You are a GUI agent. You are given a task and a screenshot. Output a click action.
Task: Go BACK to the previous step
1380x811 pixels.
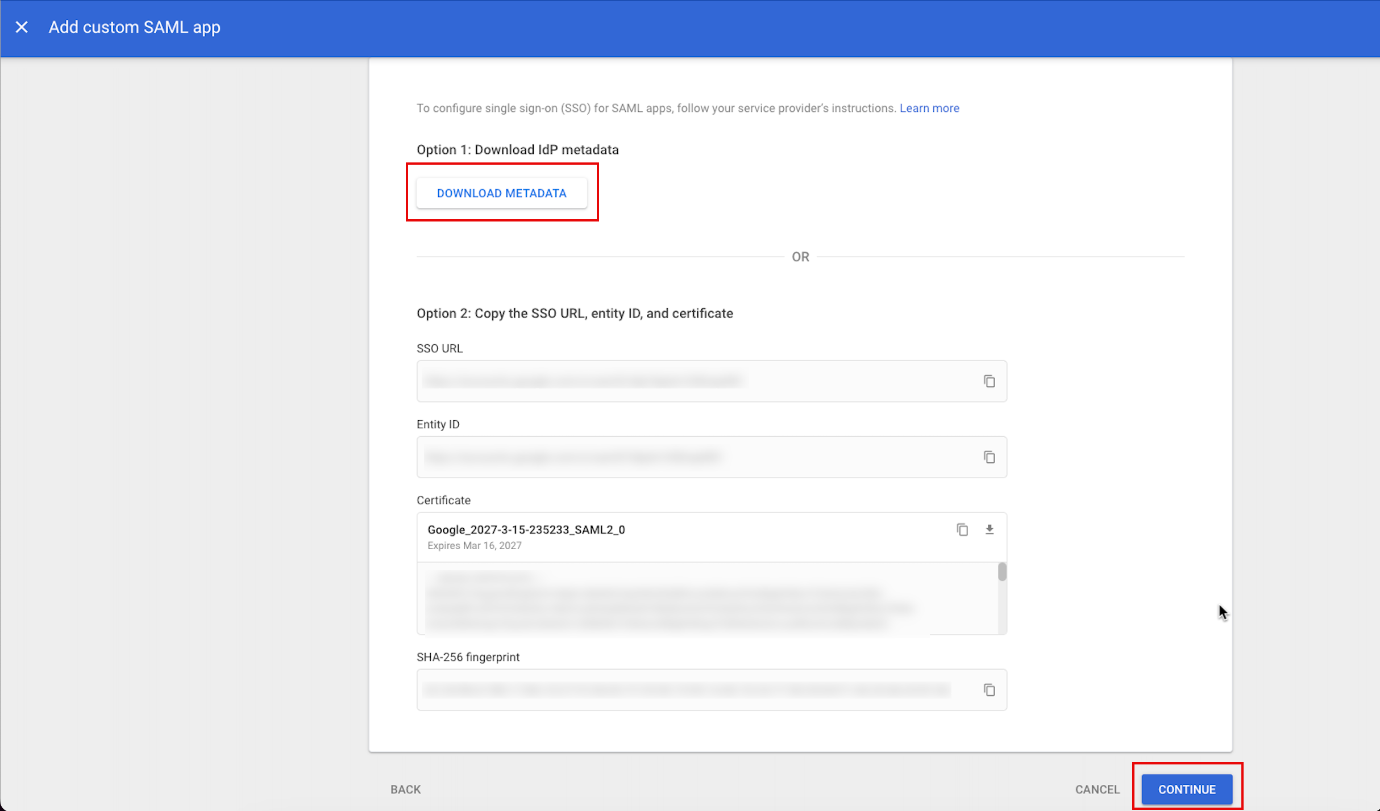click(405, 789)
